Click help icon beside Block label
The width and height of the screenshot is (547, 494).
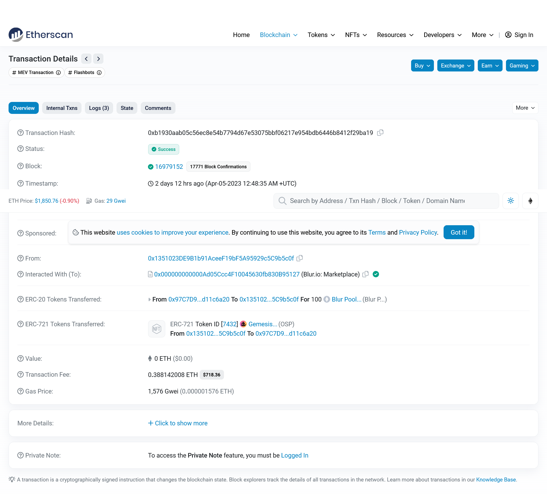[x=21, y=166]
